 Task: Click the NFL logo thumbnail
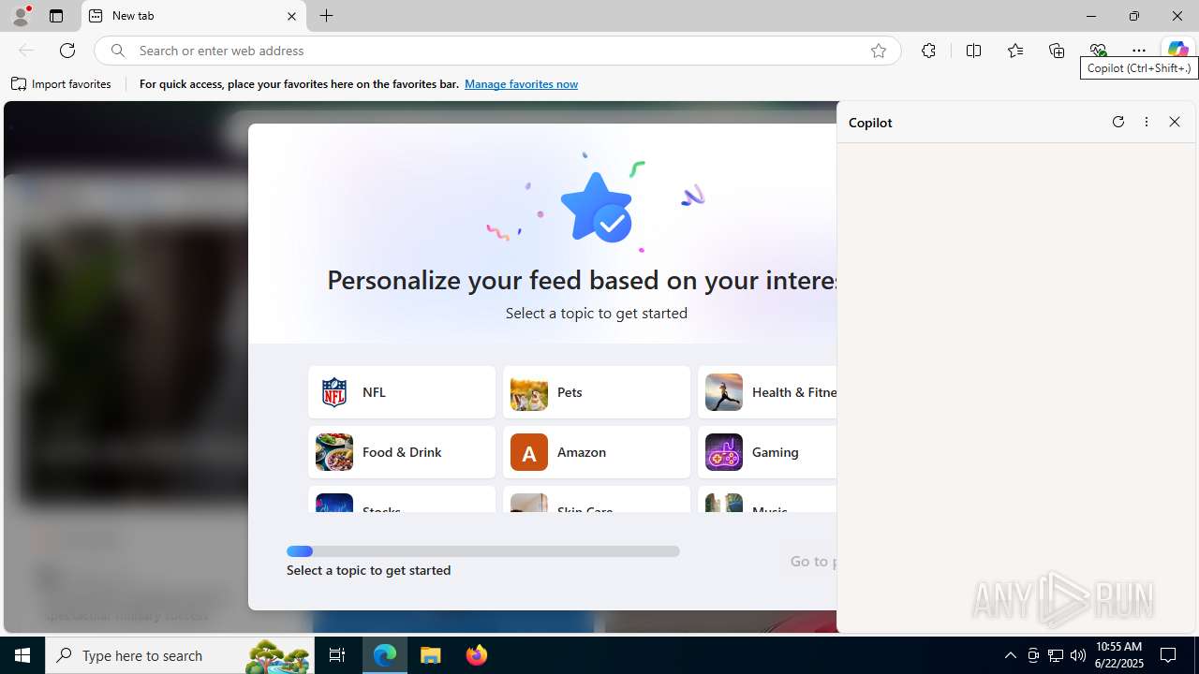point(334,392)
